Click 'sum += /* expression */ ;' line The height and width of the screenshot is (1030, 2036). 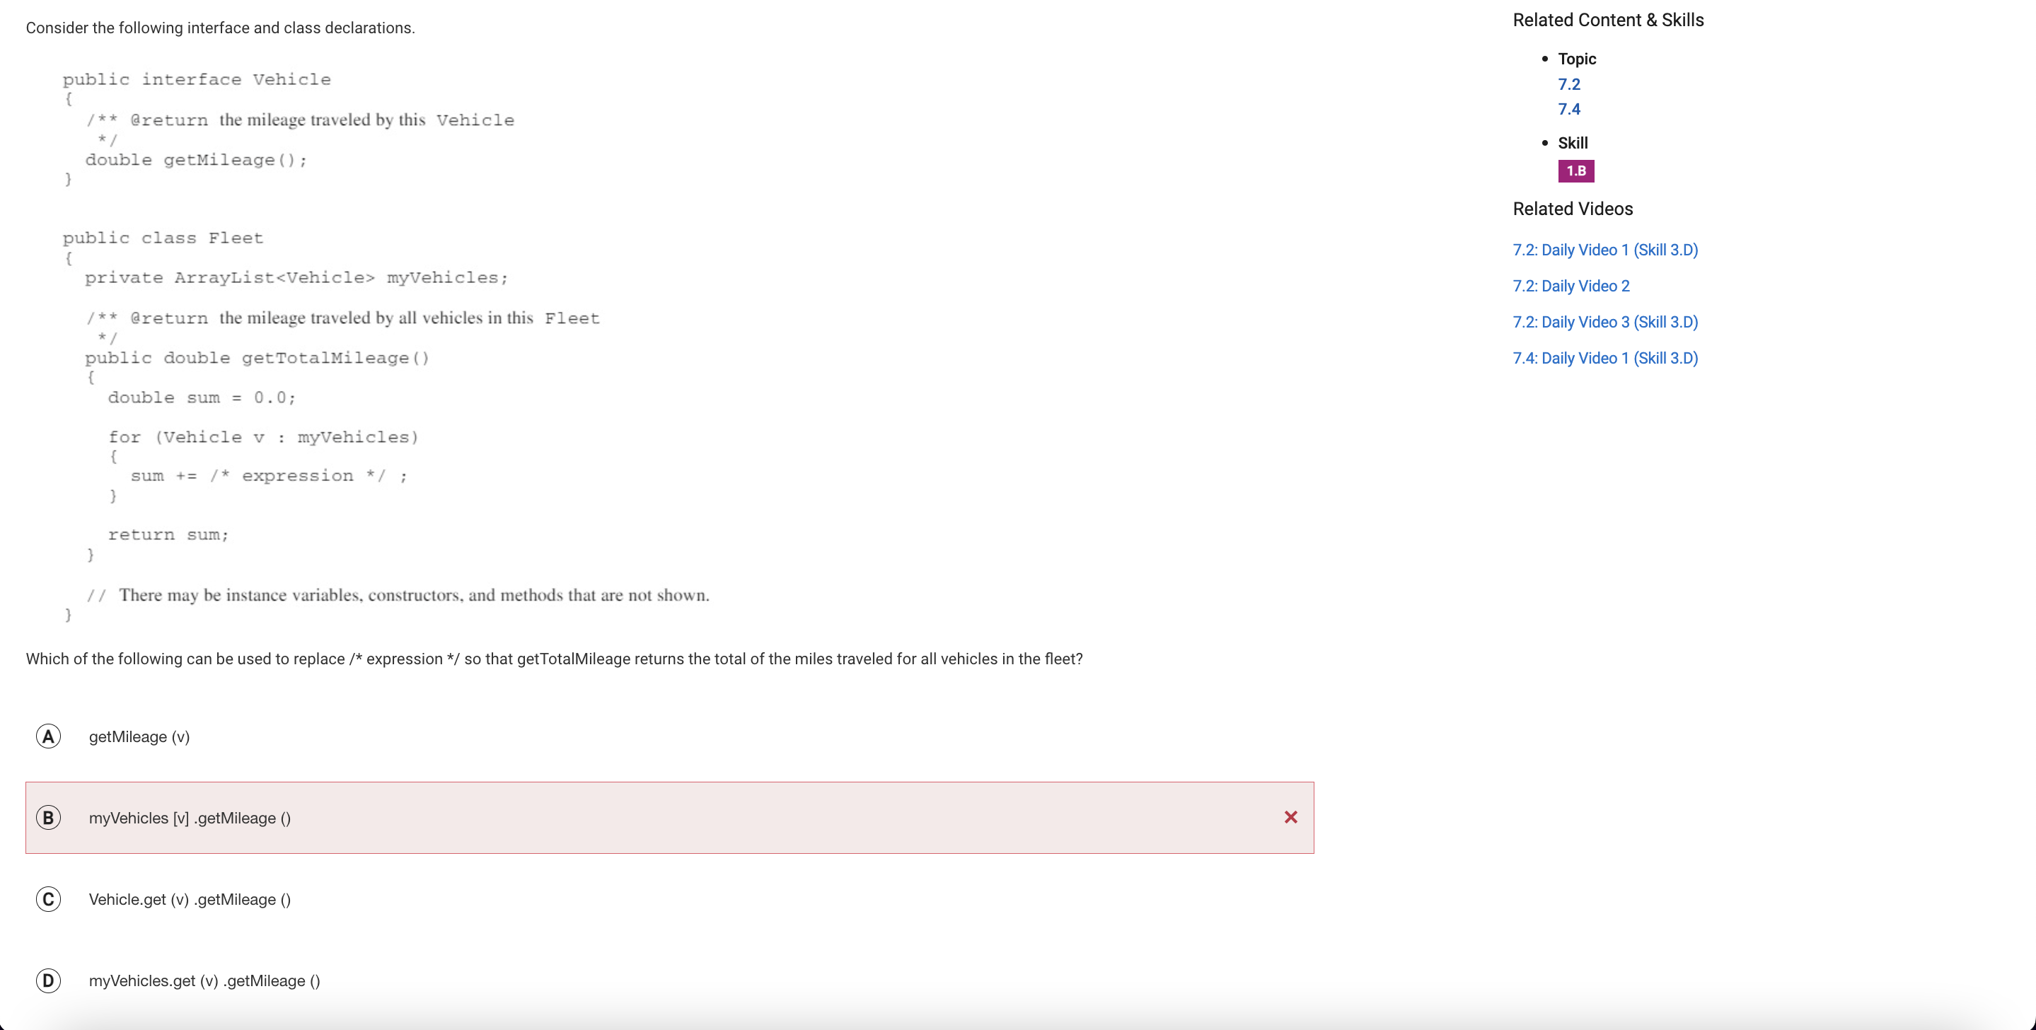[x=269, y=476]
